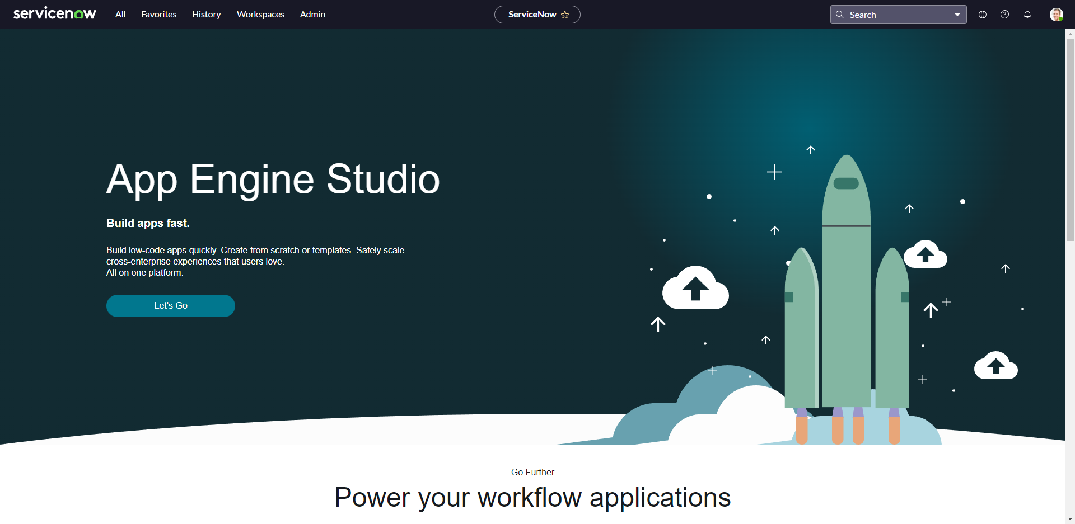The image size is (1075, 524).
Task: Open the Admin menu
Action: [x=312, y=15]
